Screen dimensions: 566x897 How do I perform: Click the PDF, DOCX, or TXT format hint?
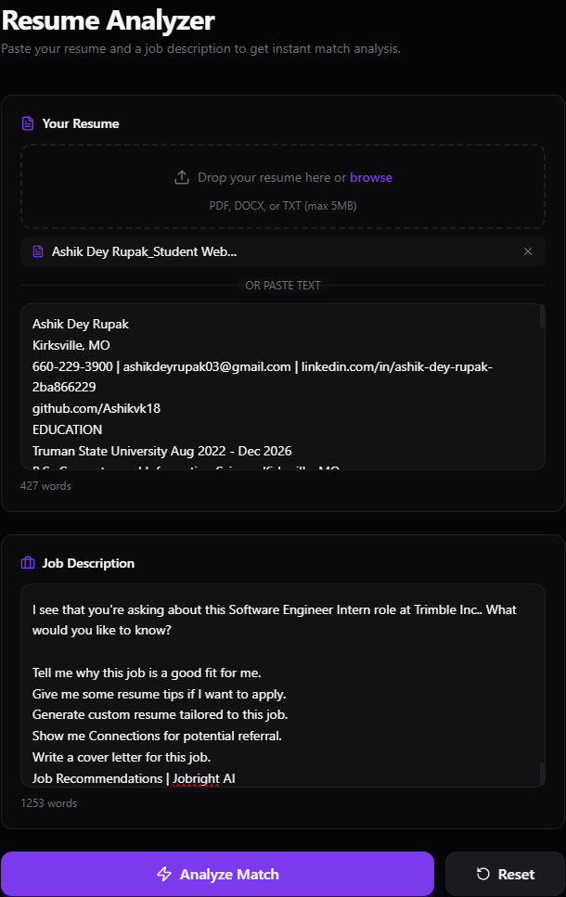pyautogui.click(x=283, y=206)
